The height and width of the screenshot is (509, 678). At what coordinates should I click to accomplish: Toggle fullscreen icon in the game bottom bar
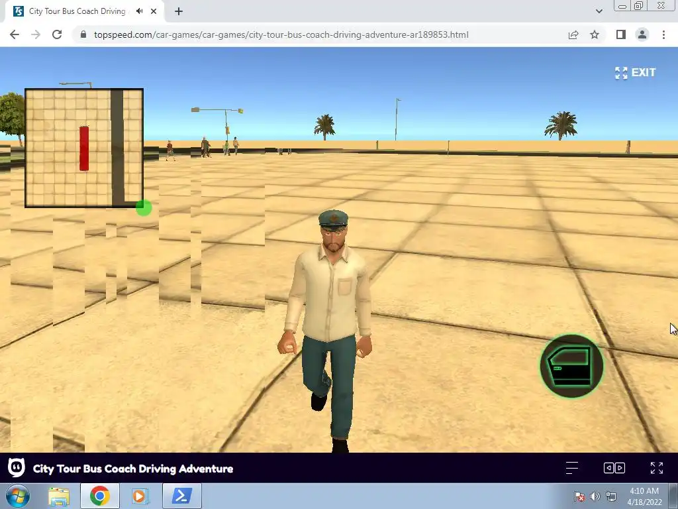pos(656,468)
